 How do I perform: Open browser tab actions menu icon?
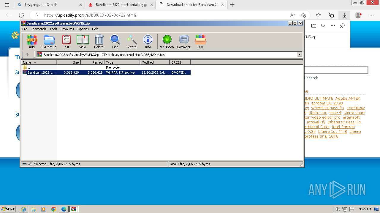(x=7, y=5)
